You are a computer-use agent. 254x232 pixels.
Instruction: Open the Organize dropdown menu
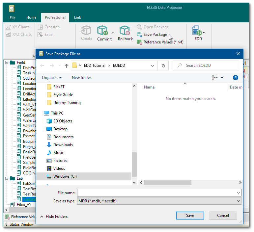coord(52,78)
